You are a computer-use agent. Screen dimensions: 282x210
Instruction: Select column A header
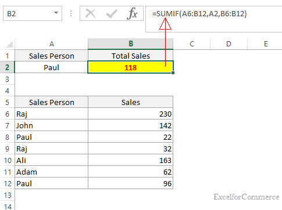[x=51, y=44]
